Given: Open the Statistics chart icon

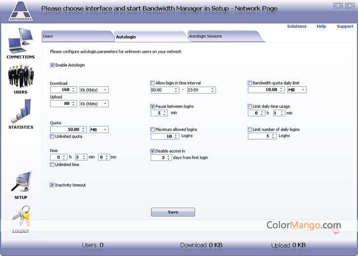Looking at the screenshot, I should point(20,112).
